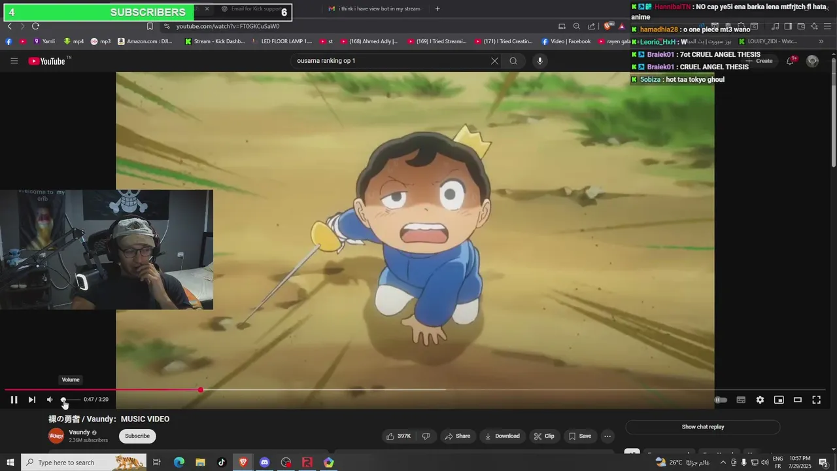Viewport: 837px width, 471px height.
Task: Skip to the next video
Action: 31,400
